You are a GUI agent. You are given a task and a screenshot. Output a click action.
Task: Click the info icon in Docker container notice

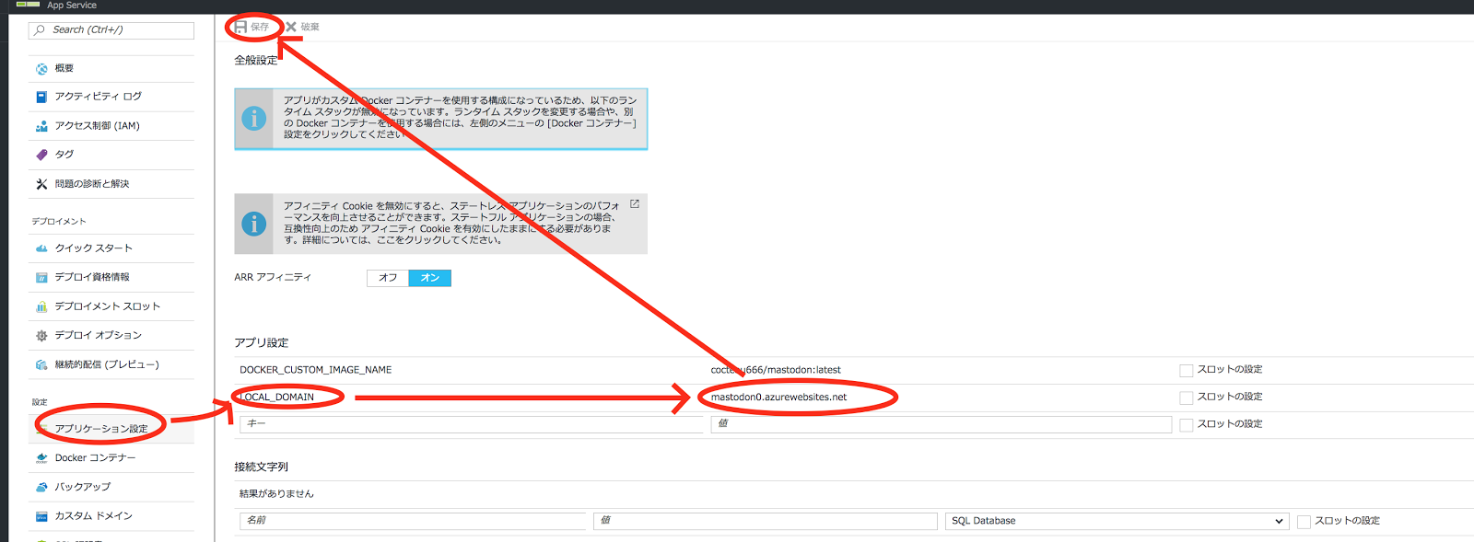coord(254,119)
